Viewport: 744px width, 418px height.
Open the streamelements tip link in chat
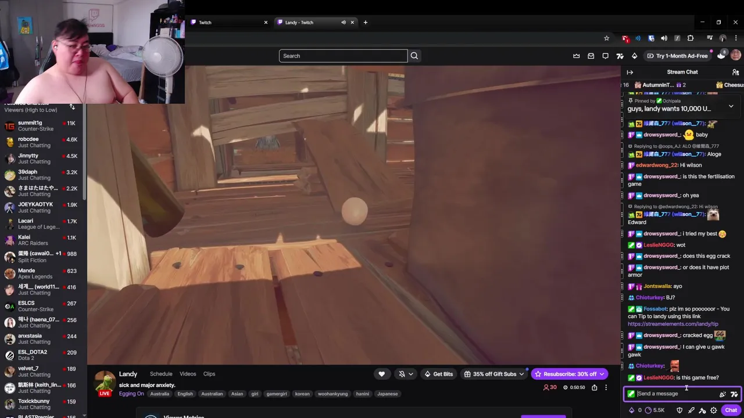[x=673, y=324]
